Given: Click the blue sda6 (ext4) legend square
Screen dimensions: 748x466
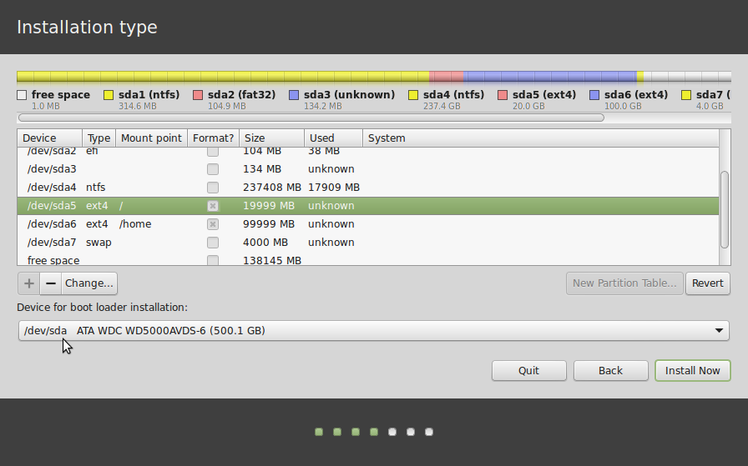Looking at the screenshot, I should [595, 95].
